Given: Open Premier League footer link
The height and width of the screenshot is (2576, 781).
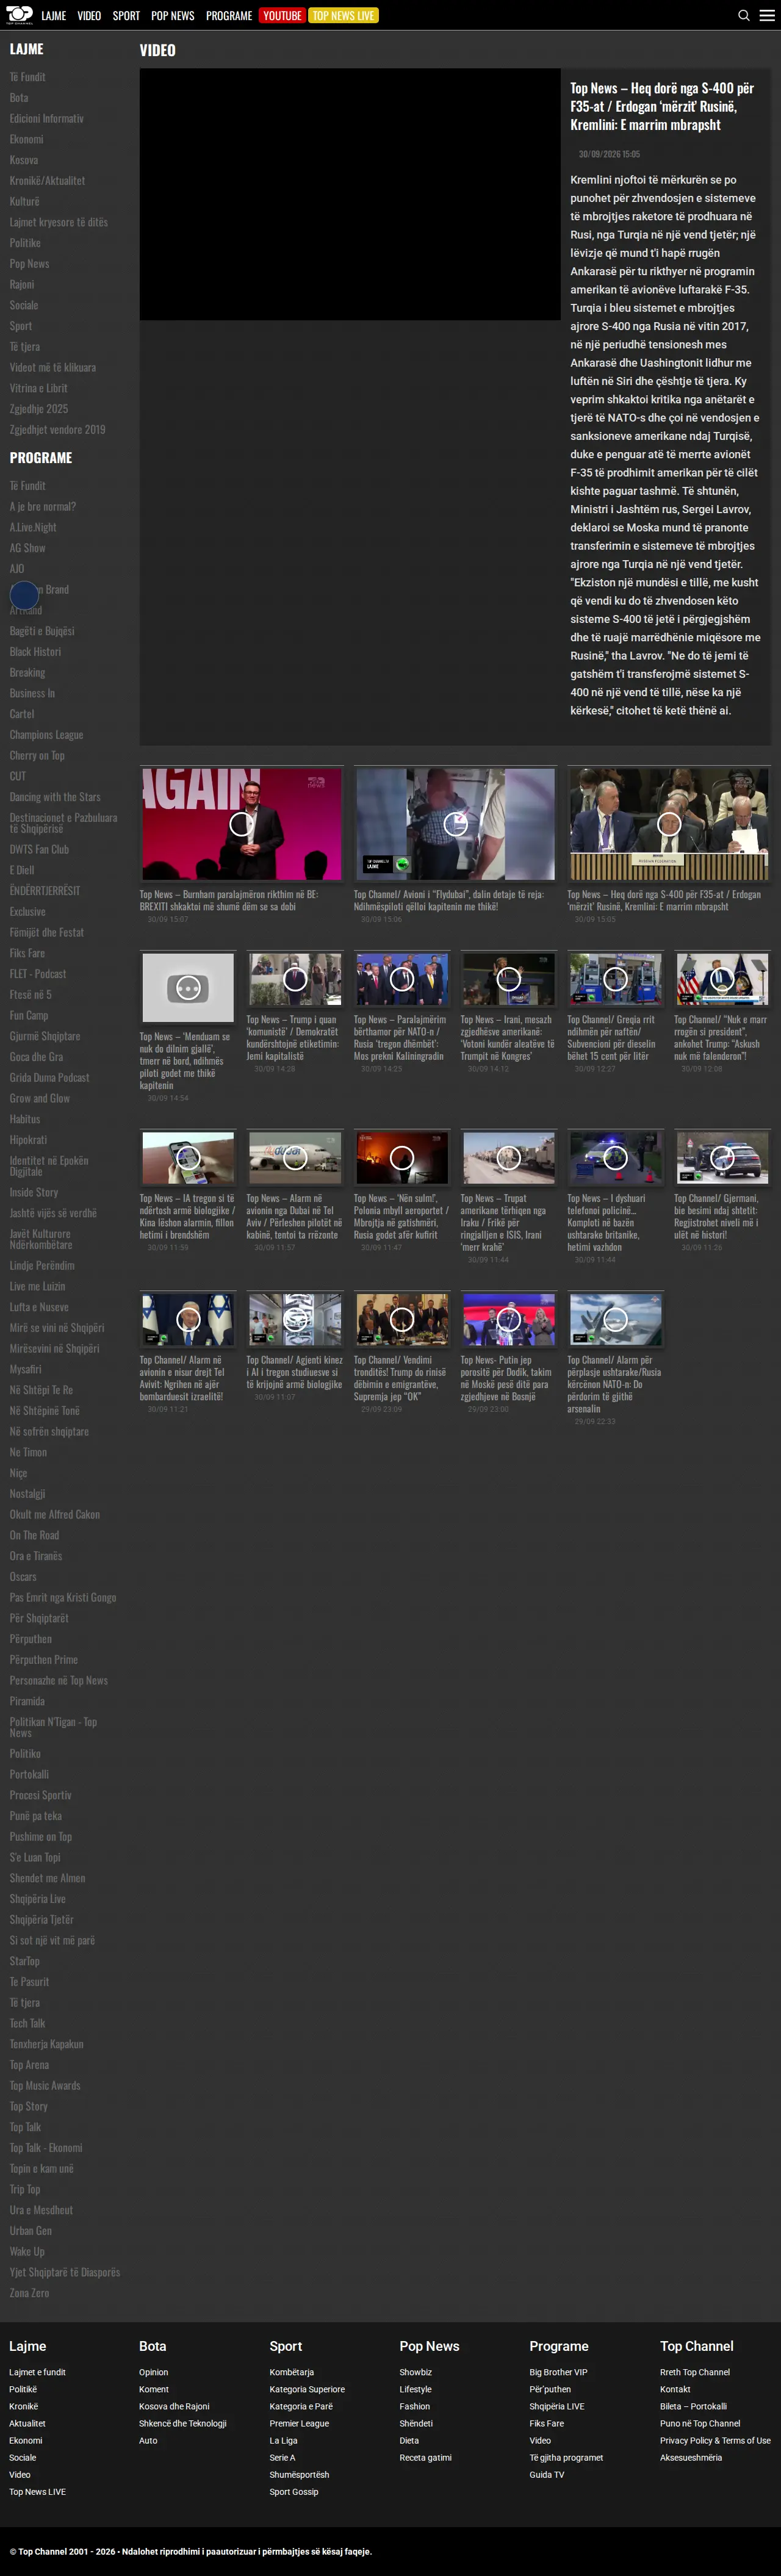Looking at the screenshot, I should [299, 2423].
